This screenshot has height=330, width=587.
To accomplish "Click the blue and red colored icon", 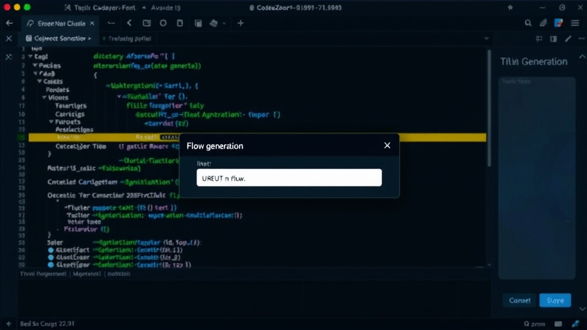I will (558, 23).
